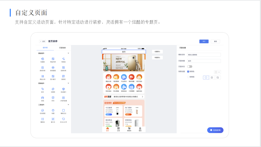Collapse the 基础组件 section chevron
Image resolution: width=261 pixels, height=147 pixels.
pos(68,53)
